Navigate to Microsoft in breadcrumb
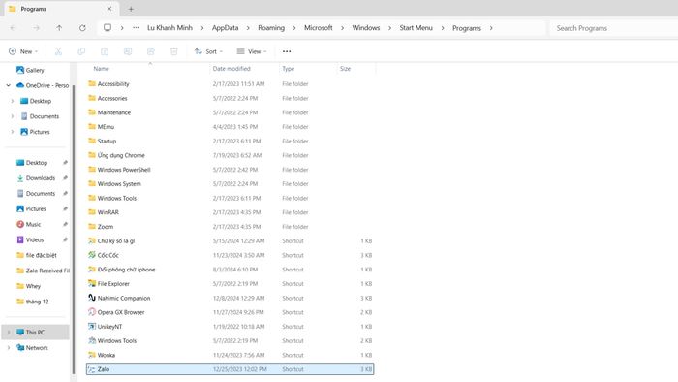This screenshot has width=678, height=382. [x=319, y=28]
